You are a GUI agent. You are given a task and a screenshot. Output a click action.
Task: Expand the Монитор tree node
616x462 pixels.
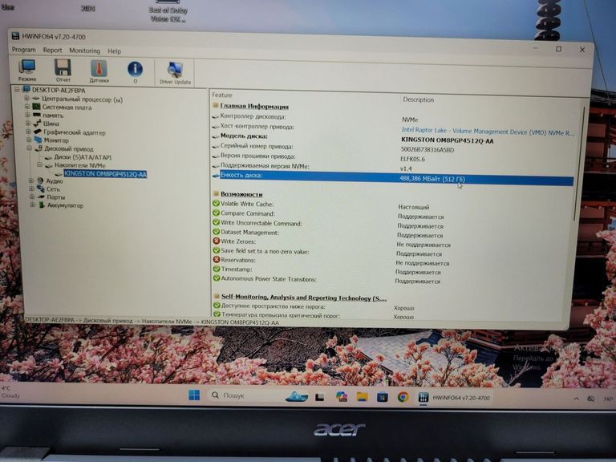point(29,140)
